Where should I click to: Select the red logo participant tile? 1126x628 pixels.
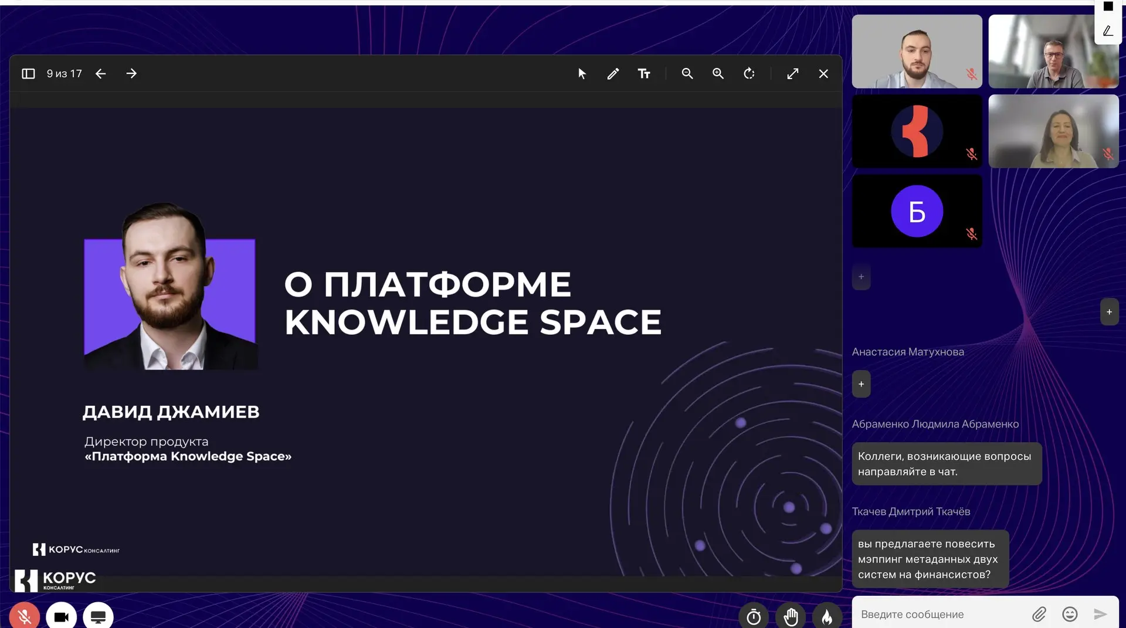tap(917, 131)
